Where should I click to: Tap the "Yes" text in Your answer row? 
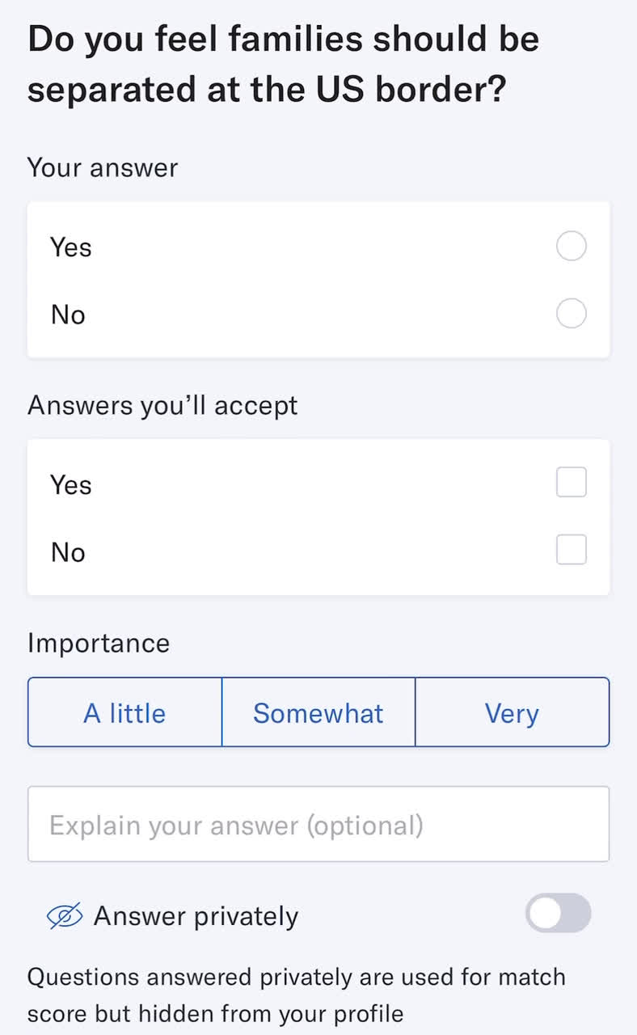71,247
